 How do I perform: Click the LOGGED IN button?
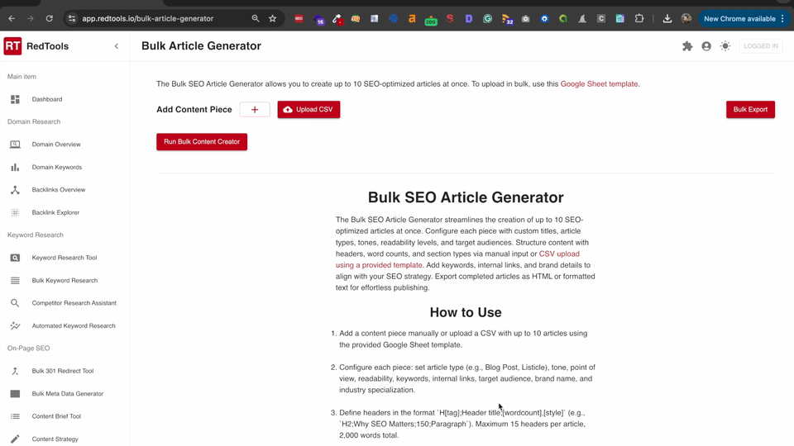(761, 46)
